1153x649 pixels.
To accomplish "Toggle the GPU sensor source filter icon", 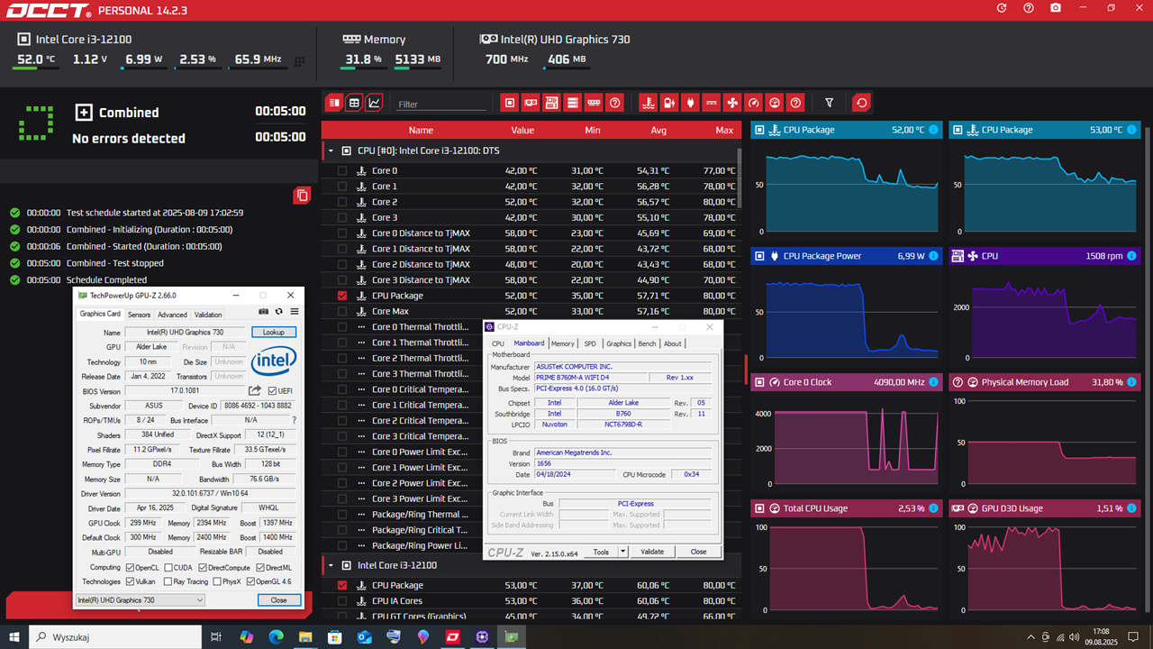I will (x=531, y=103).
